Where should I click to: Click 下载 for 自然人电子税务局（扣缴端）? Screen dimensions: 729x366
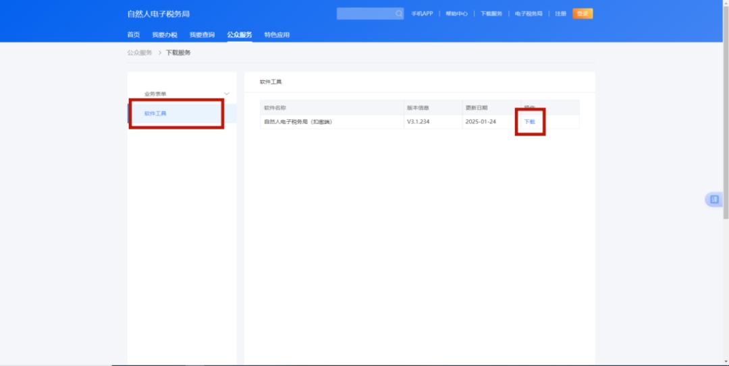[529, 122]
